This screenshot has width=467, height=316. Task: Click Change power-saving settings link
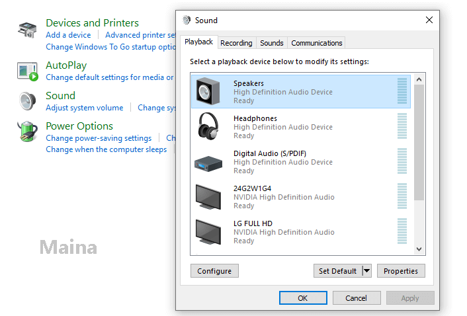(99, 138)
